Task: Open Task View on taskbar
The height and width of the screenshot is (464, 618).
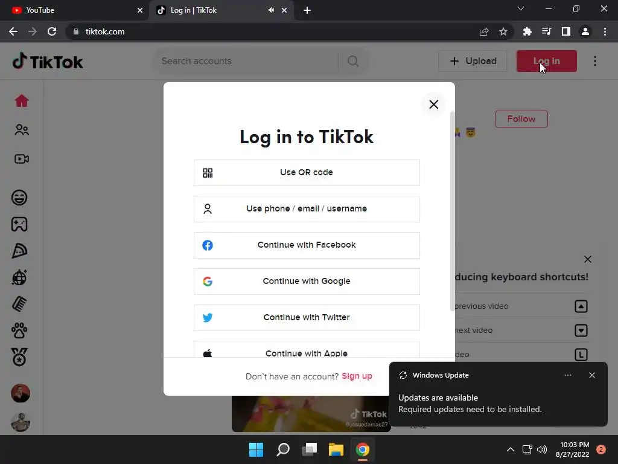Action: (310, 449)
